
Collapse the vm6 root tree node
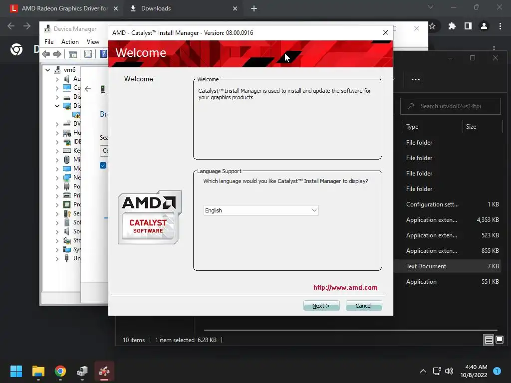click(48, 70)
